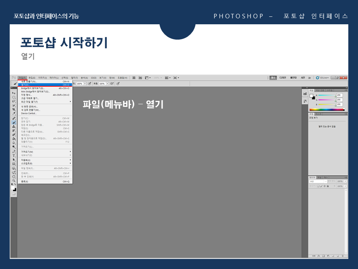Click the color spectrum ramp in Color panel
Screen dimensions: 358x269
(327, 110)
